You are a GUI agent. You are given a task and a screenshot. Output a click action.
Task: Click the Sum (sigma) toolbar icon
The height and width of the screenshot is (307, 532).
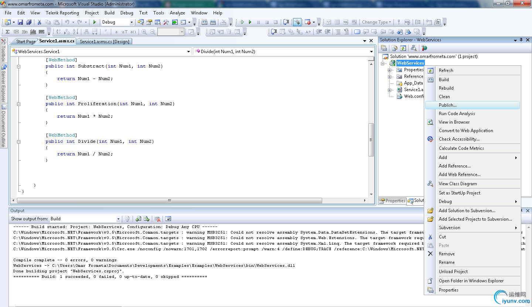[7, 32]
